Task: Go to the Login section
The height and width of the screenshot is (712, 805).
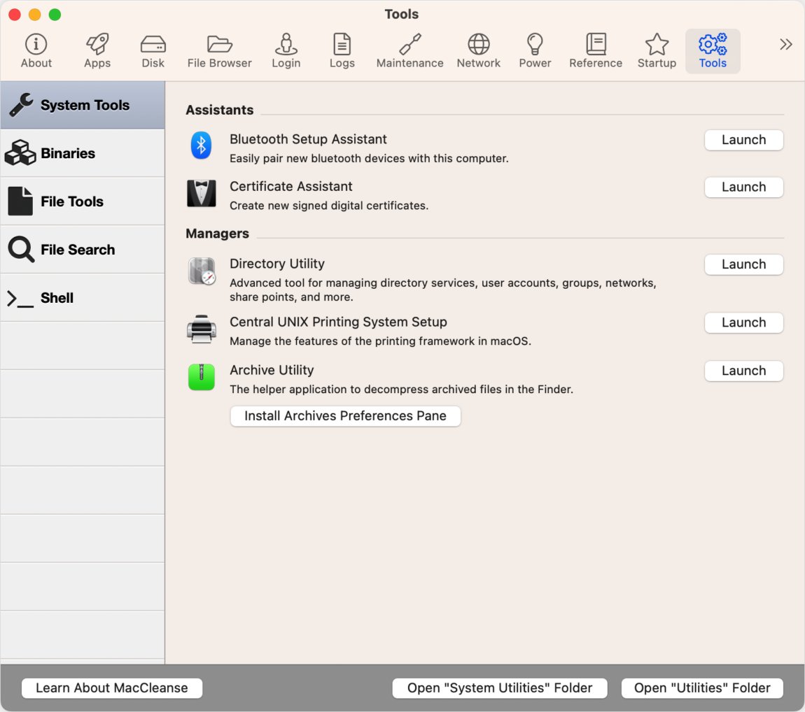Action: point(286,51)
